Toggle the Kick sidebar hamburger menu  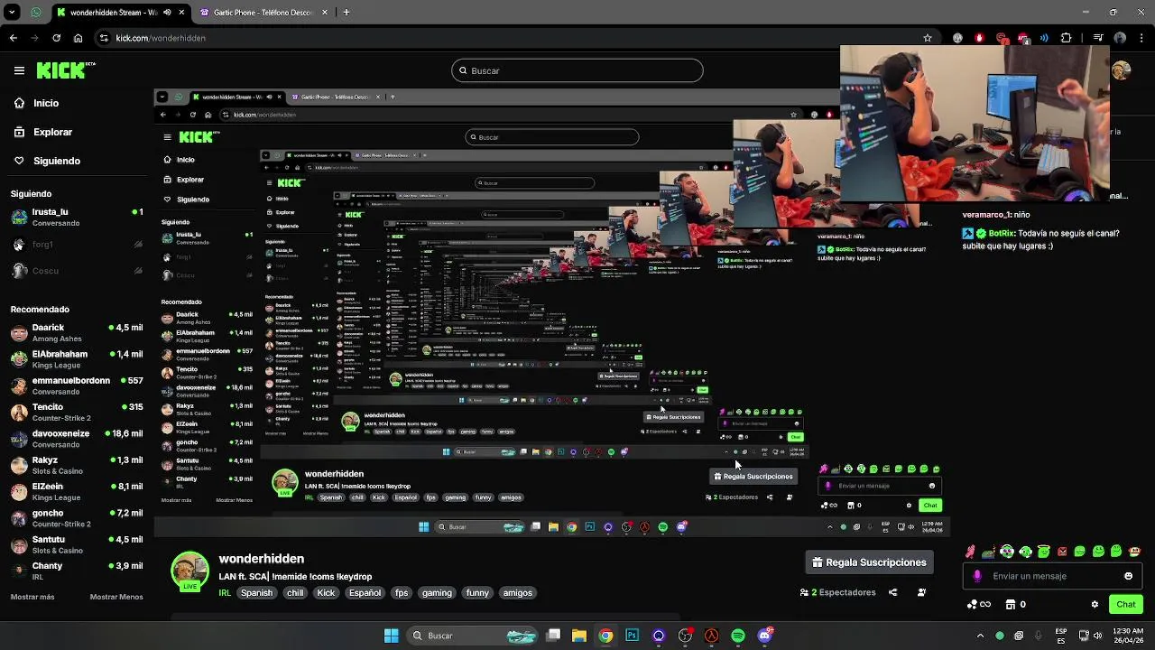click(x=19, y=70)
